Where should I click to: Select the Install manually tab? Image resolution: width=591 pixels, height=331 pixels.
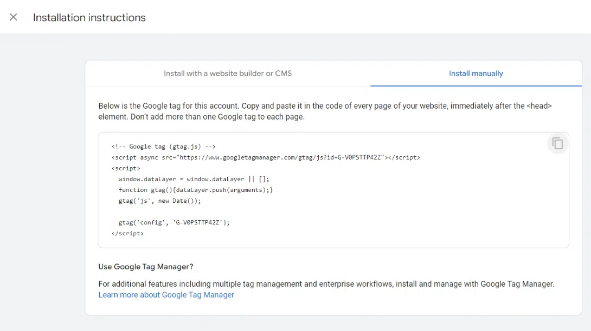tap(476, 74)
